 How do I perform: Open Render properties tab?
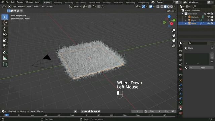pos(180,51)
